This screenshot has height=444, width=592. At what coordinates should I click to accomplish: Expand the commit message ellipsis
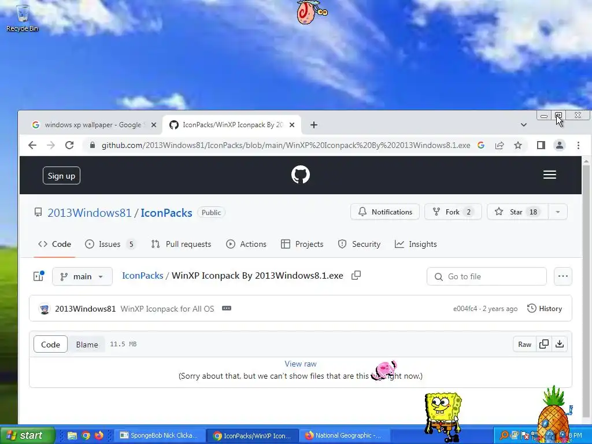pyautogui.click(x=227, y=309)
